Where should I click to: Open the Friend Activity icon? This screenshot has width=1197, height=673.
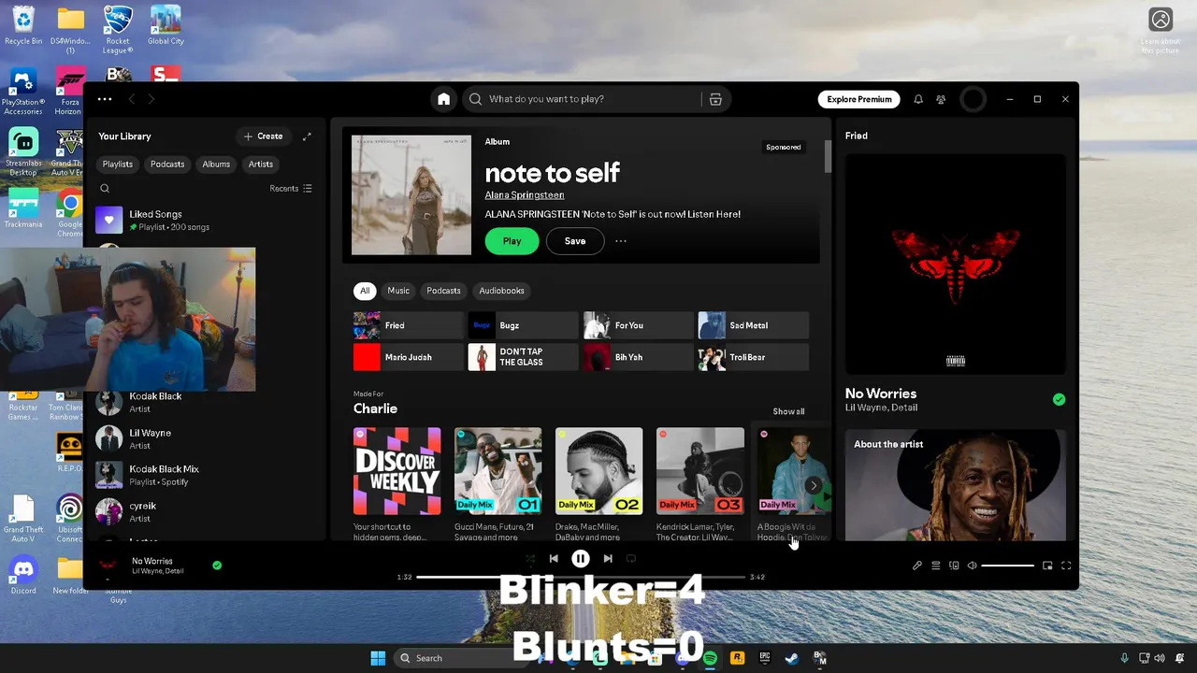pyautogui.click(x=941, y=99)
